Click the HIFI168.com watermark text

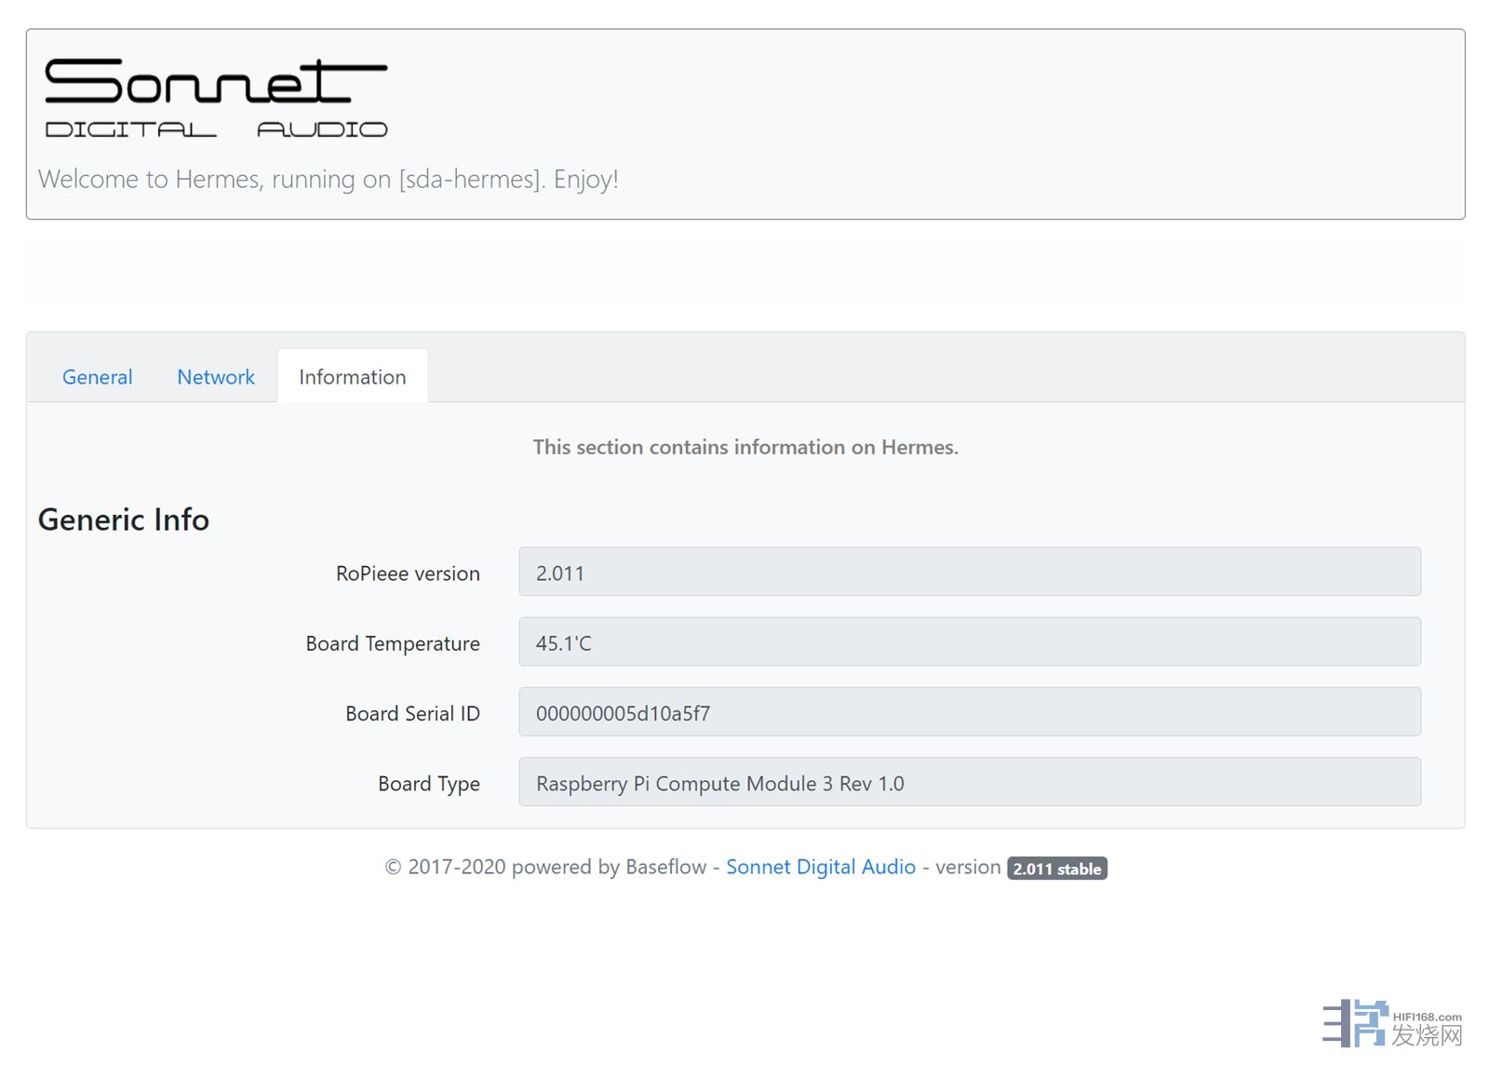(1427, 1018)
